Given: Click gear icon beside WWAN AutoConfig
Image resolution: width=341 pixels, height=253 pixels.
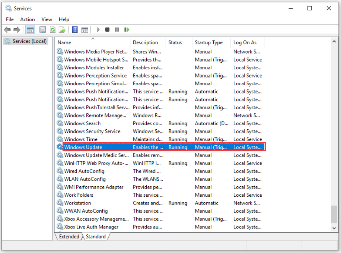Looking at the screenshot, I should point(60,211).
